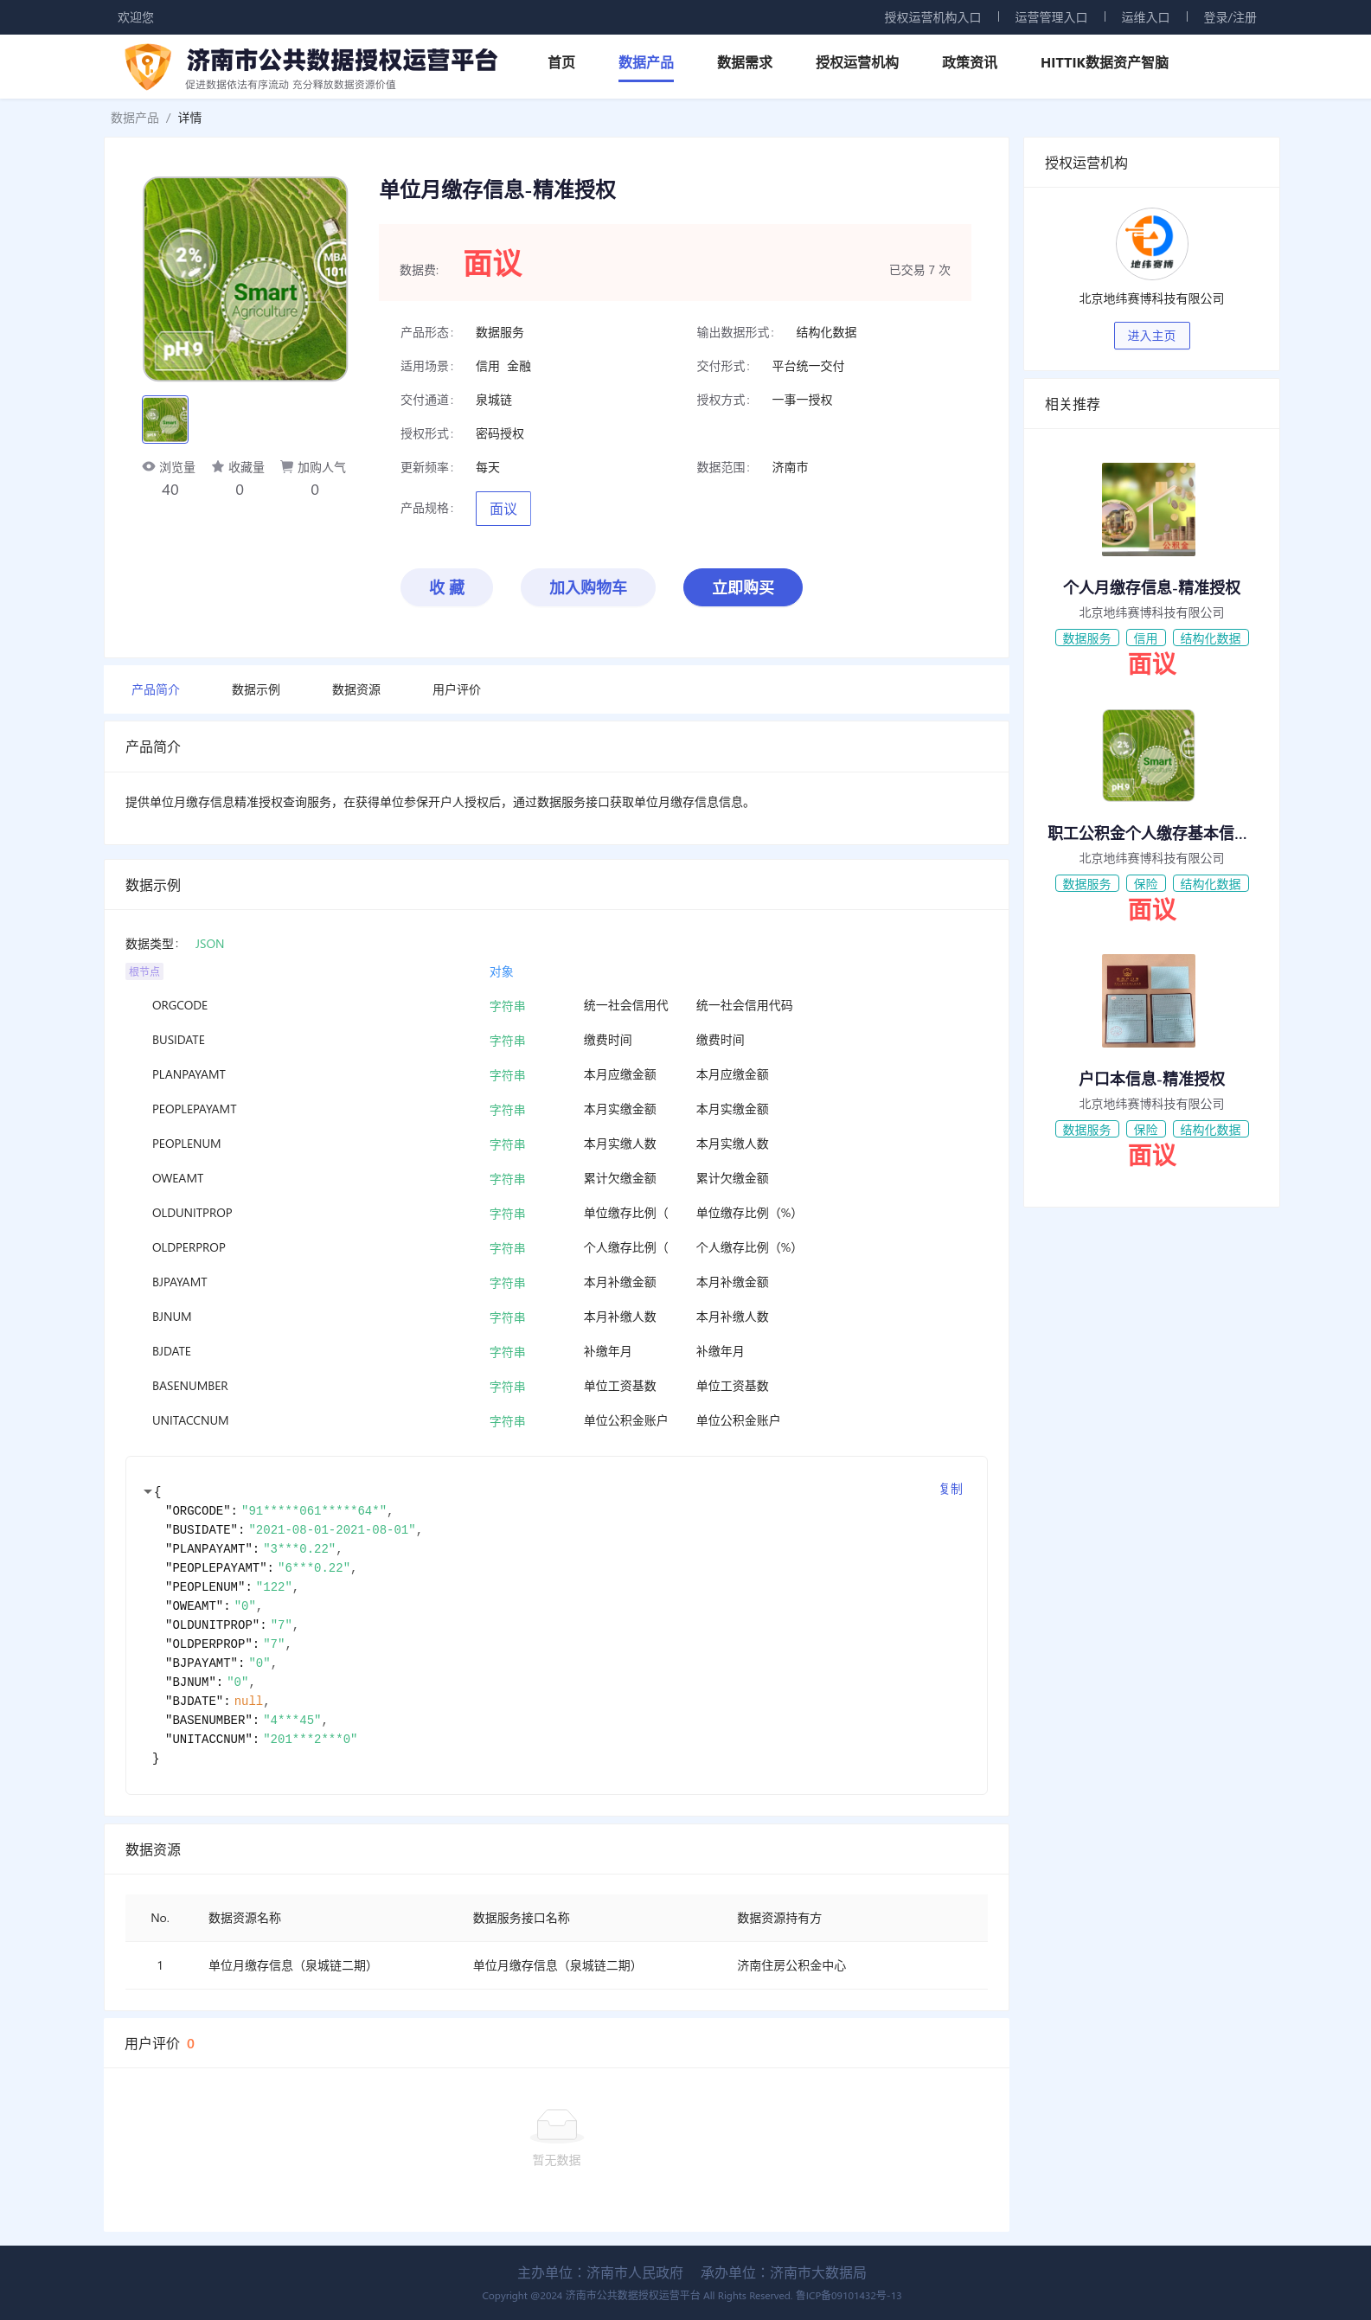Click the BJNUM field row

point(556,1317)
